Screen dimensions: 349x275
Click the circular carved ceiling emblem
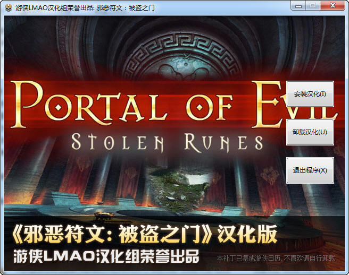182,57
